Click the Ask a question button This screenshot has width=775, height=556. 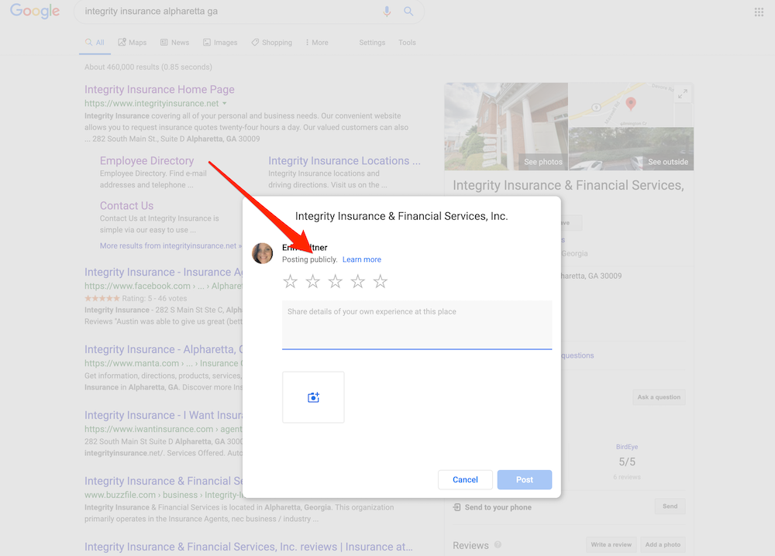coord(659,397)
